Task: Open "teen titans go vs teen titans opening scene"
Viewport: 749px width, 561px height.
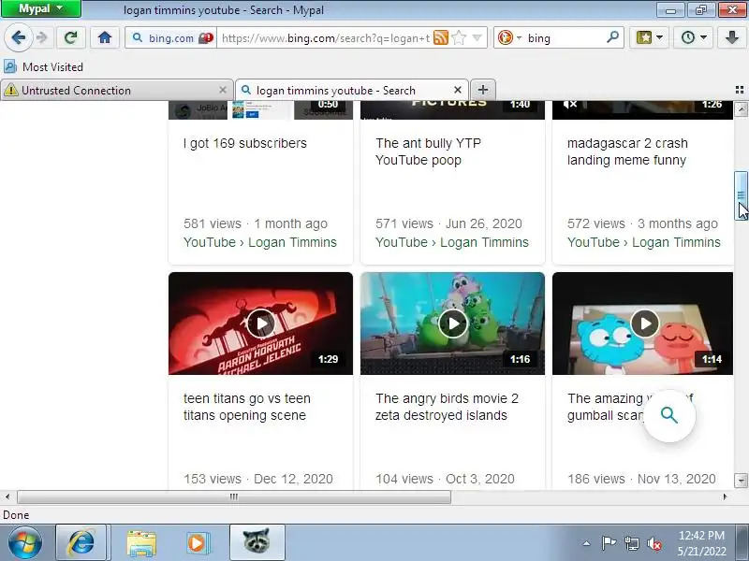Action: pos(247,407)
